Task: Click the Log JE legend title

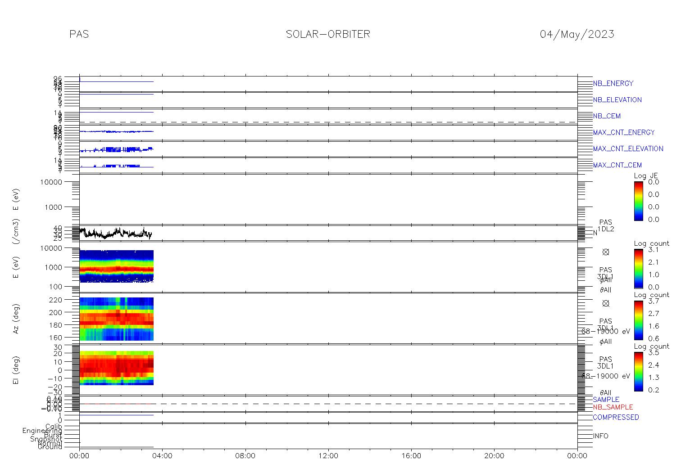Action: [x=646, y=176]
